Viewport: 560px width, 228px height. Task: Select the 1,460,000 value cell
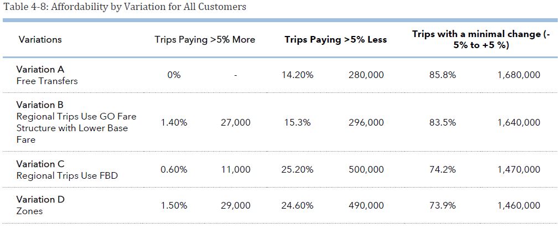tap(518, 205)
